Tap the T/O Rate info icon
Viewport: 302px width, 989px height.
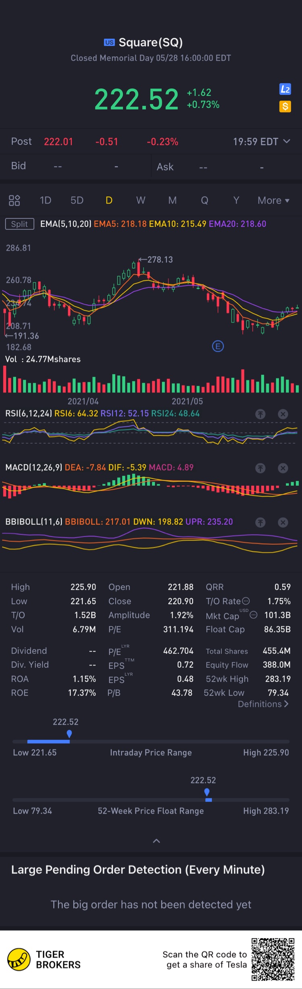pyautogui.click(x=246, y=601)
